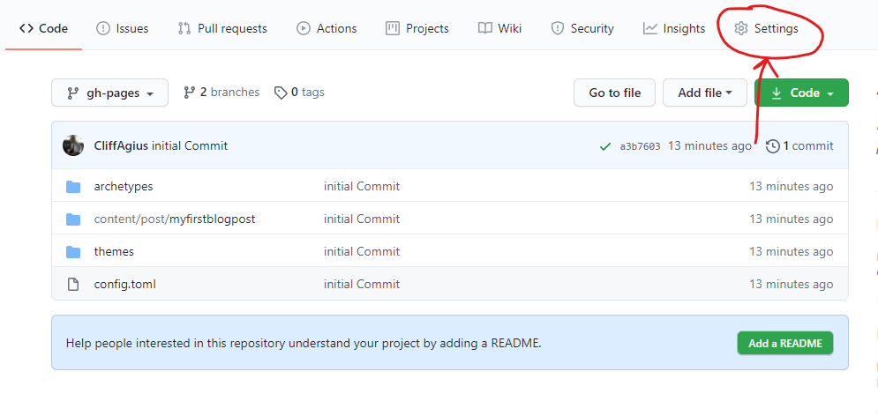
Task: Open themes row commit message
Action: point(362,251)
